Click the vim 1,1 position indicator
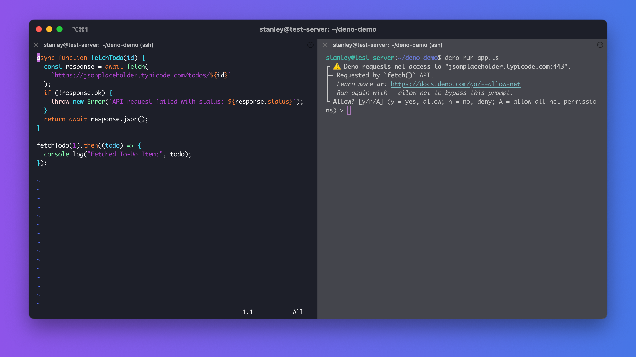The width and height of the screenshot is (636, 357). [x=247, y=312]
